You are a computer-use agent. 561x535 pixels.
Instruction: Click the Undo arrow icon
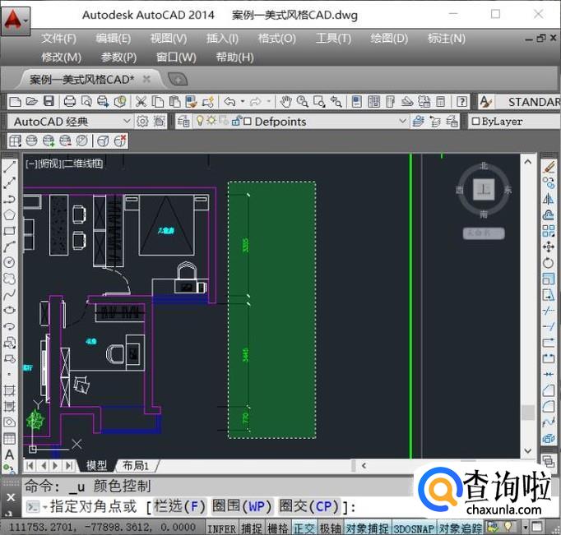[229, 102]
